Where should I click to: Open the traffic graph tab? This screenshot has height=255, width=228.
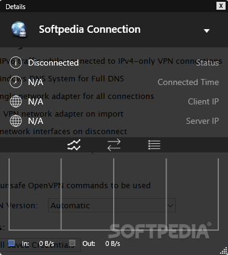[x=74, y=145]
